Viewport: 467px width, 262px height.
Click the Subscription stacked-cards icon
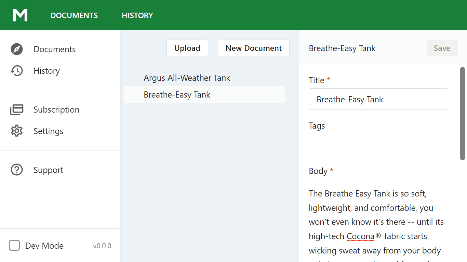[17, 110]
